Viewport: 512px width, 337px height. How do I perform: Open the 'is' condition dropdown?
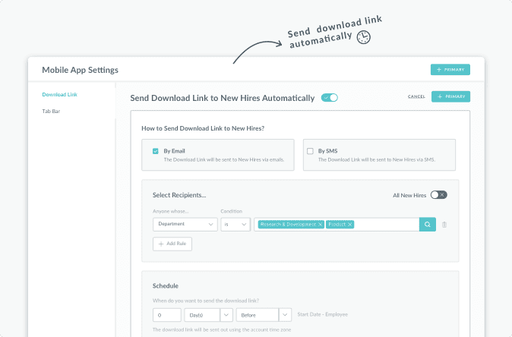pos(235,224)
